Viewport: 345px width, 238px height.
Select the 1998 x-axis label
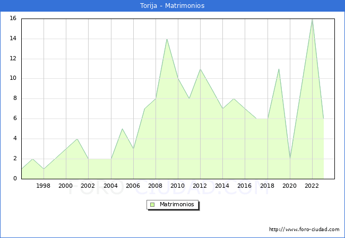click(43, 186)
